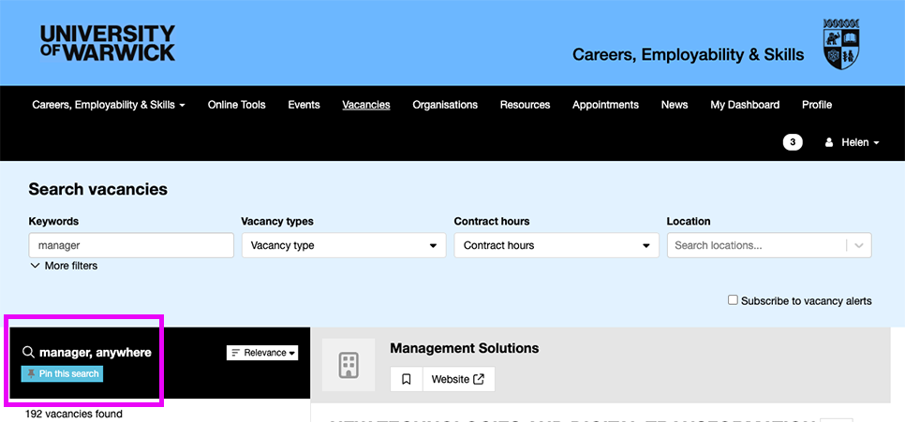Expand the Location dropdown chevron
905x422 pixels.
(859, 245)
